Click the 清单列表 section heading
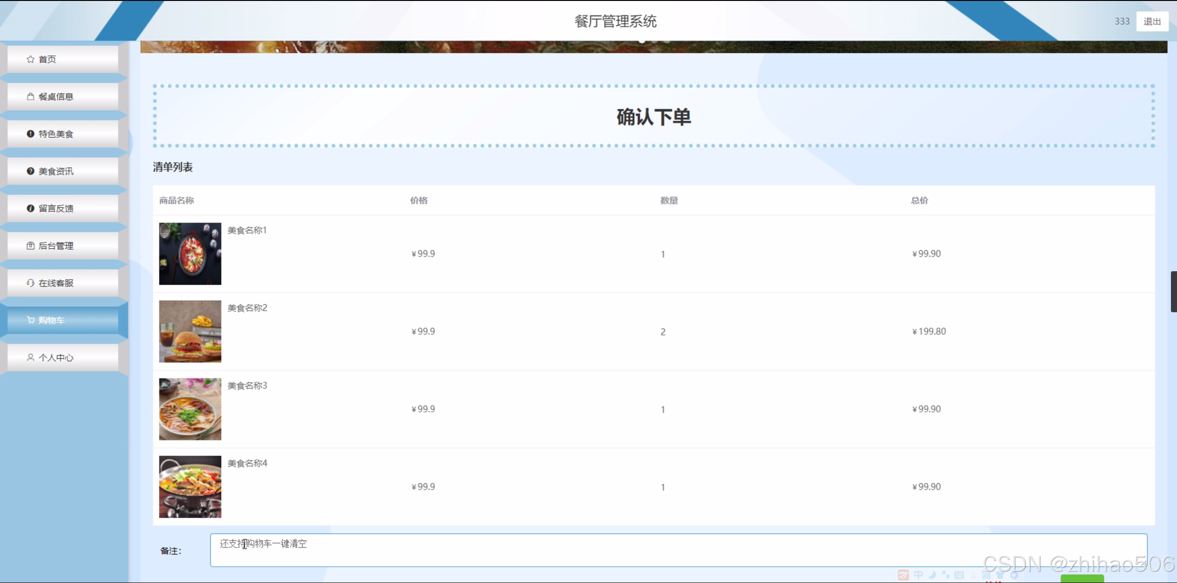Viewport: 1177px width, 583px height. coord(173,167)
